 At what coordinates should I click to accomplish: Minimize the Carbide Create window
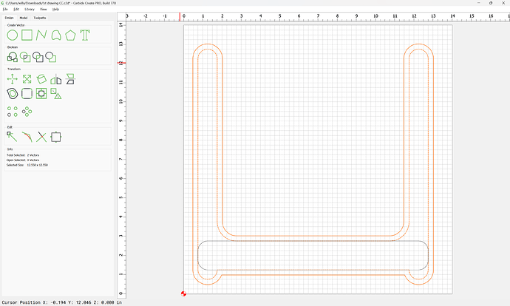pos(479,3)
